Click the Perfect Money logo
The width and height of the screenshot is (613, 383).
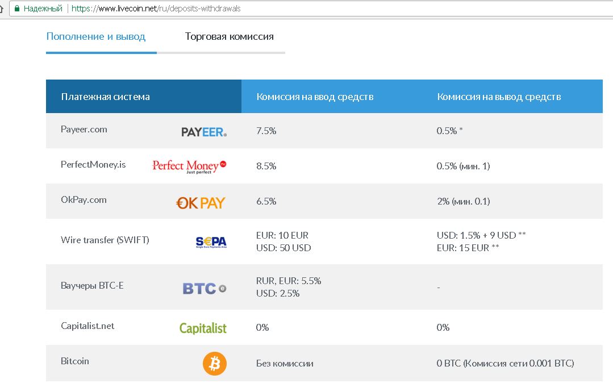[189, 166]
